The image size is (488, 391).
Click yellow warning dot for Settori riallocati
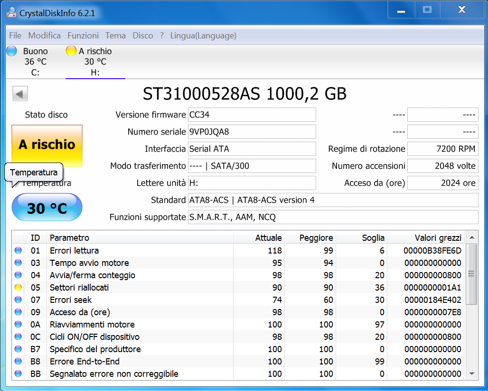point(18,288)
